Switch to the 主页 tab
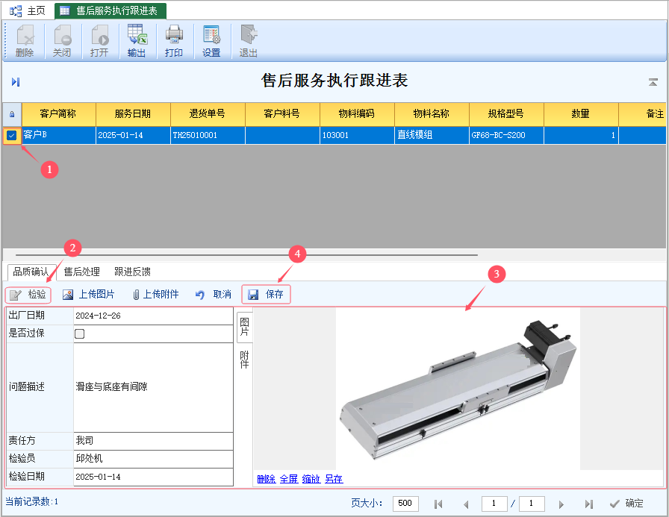The width and height of the screenshot is (669, 517). 28,10
